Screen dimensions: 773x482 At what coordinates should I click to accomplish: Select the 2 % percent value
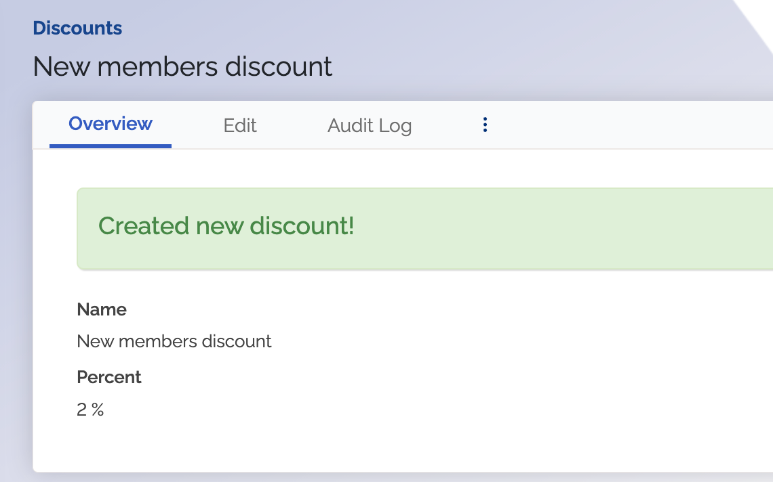coord(90,410)
